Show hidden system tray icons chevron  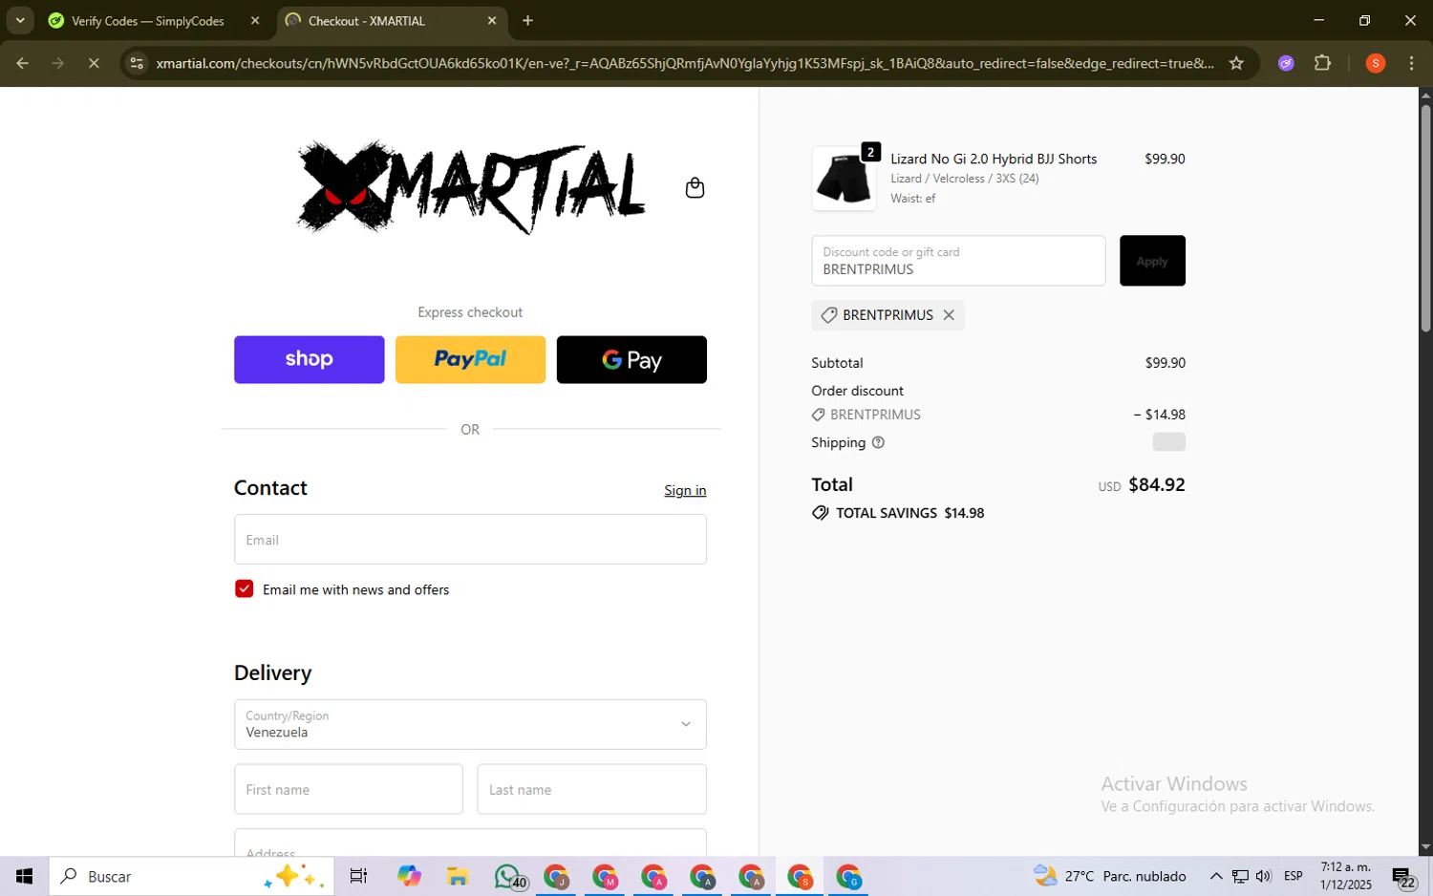click(x=1215, y=876)
